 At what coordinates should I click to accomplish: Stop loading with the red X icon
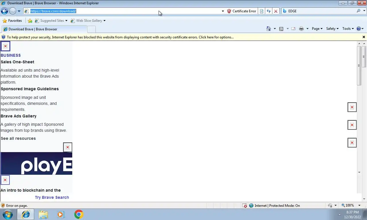[276, 11]
